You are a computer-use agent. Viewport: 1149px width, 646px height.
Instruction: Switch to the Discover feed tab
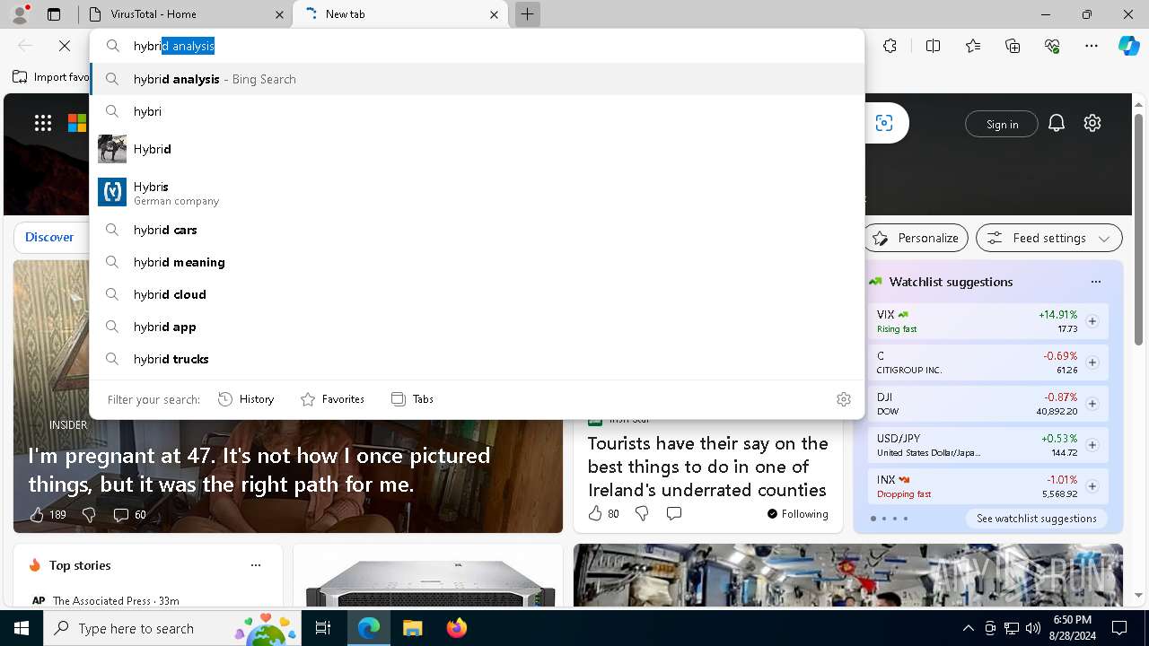tap(49, 237)
